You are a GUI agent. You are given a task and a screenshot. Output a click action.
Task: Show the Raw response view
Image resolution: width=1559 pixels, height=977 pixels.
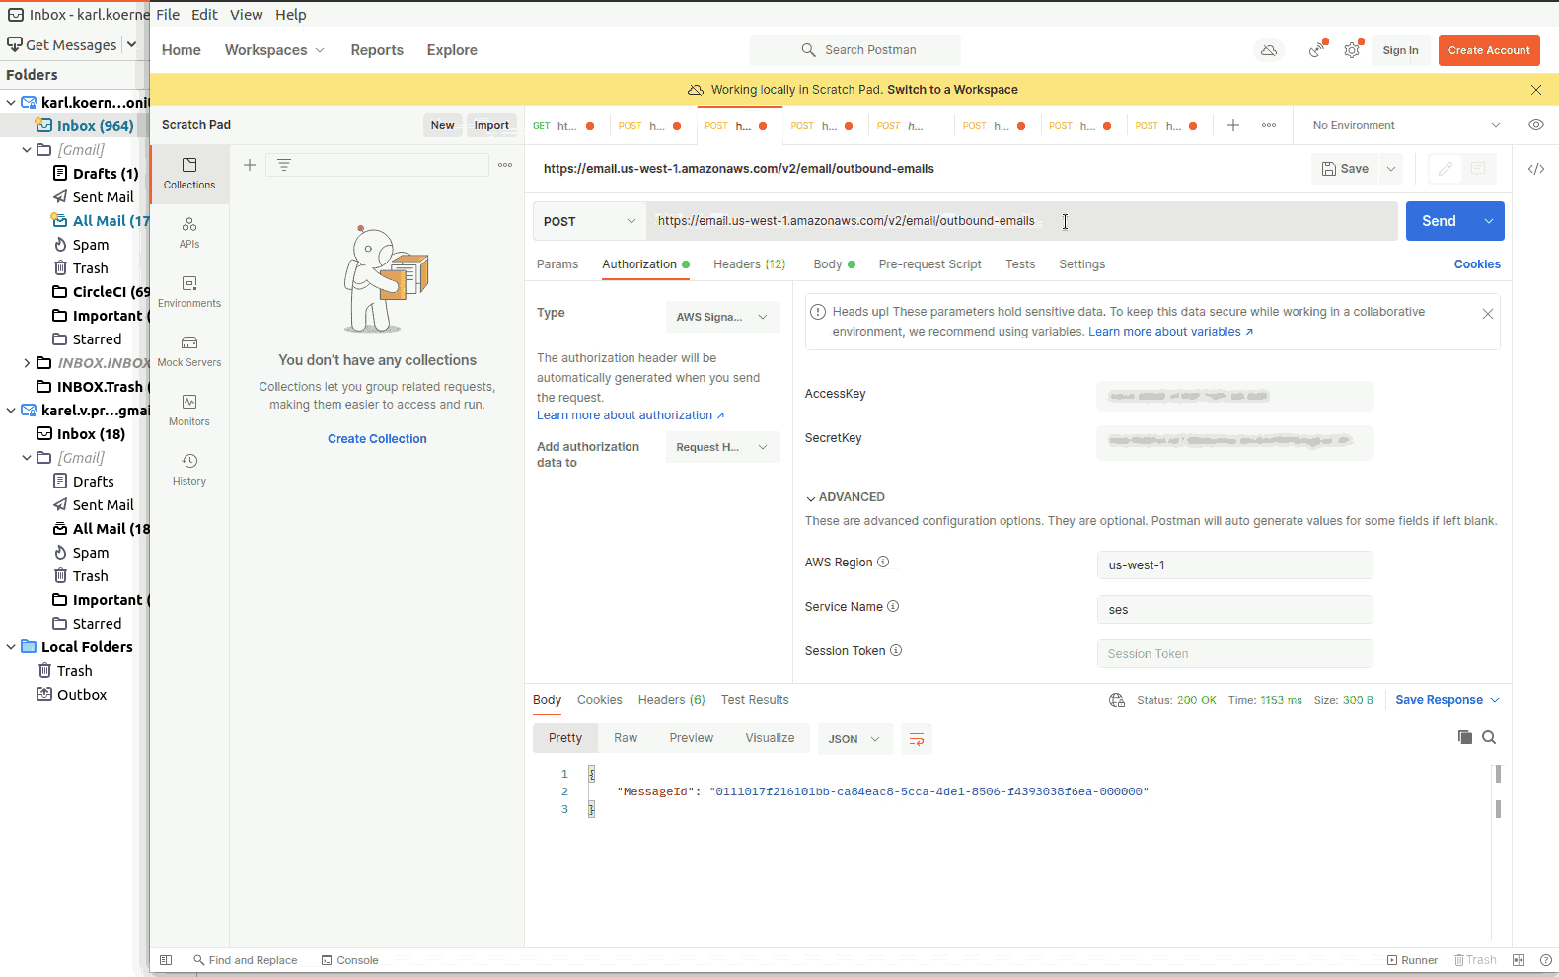626,738
